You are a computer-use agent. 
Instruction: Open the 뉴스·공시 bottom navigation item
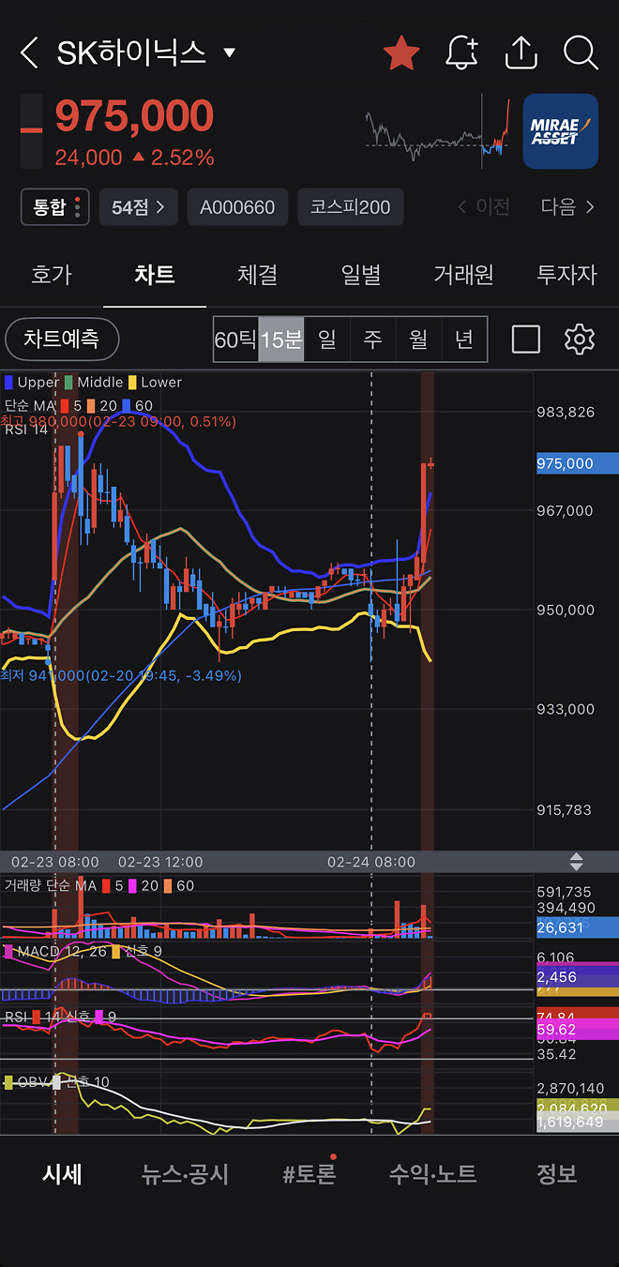tap(185, 1173)
